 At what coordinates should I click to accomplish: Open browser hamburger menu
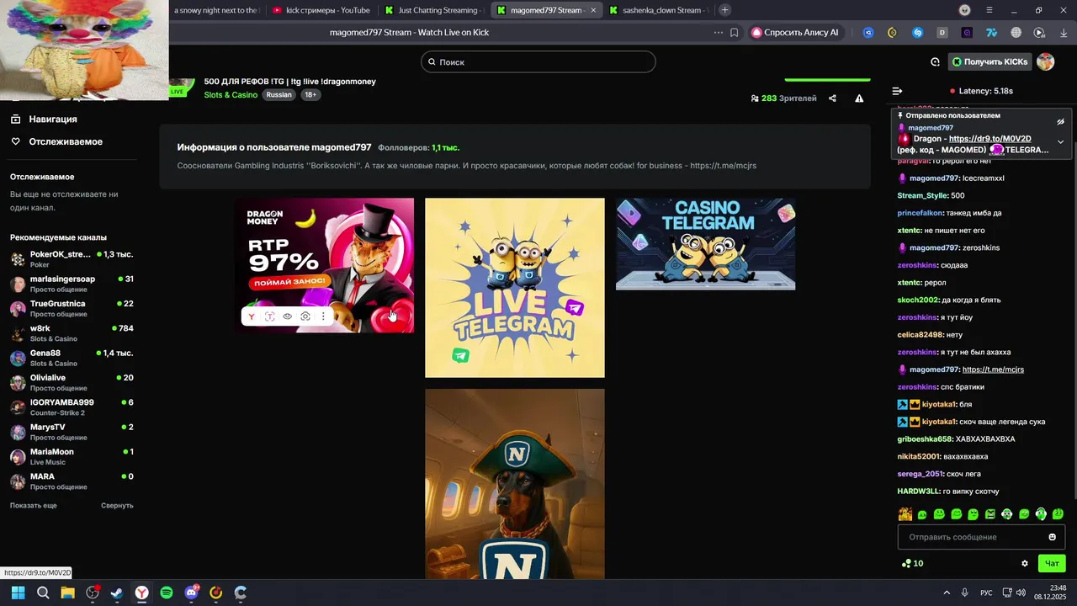click(x=989, y=10)
